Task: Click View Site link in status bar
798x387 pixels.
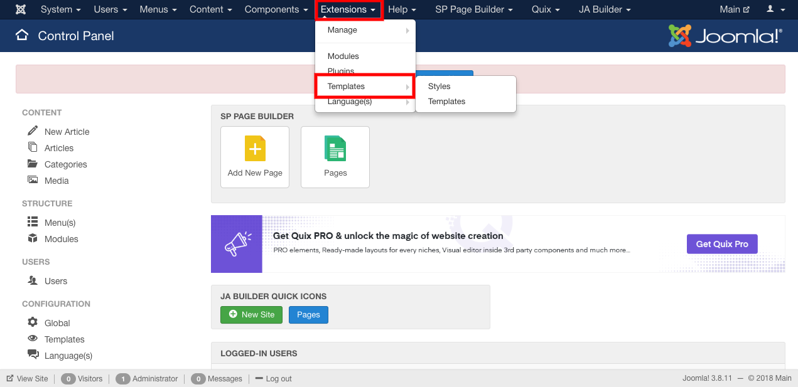Action: (x=33, y=379)
